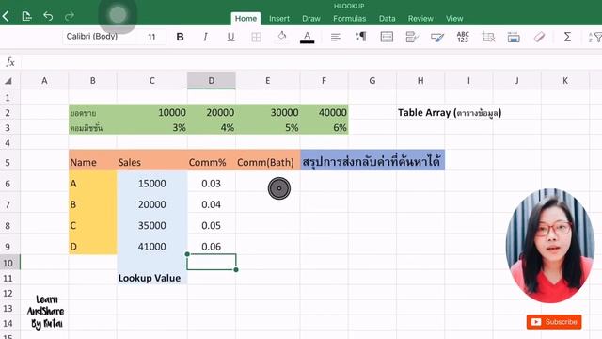
Task: Switch to the Data tab
Action: coord(387,19)
